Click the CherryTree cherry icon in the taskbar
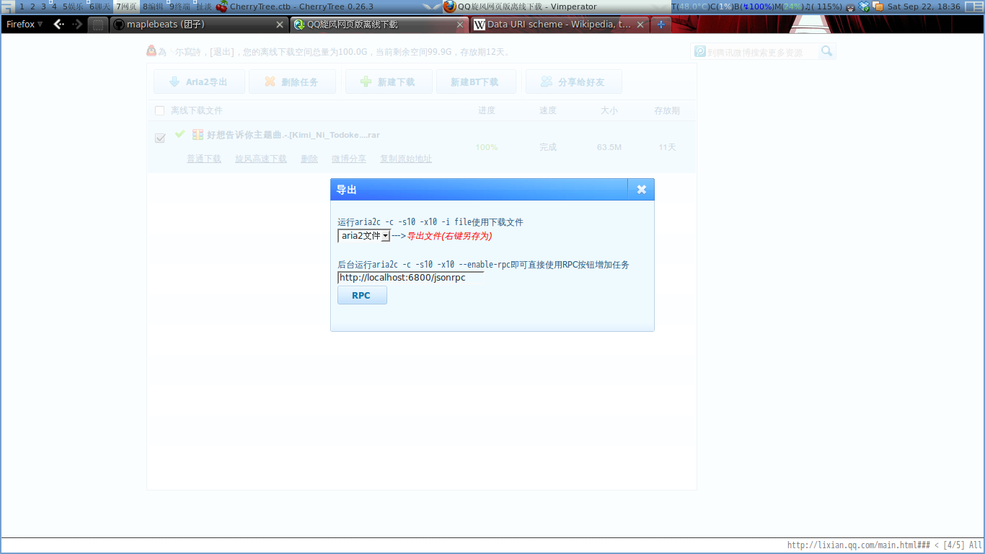 click(x=221, y=6)
